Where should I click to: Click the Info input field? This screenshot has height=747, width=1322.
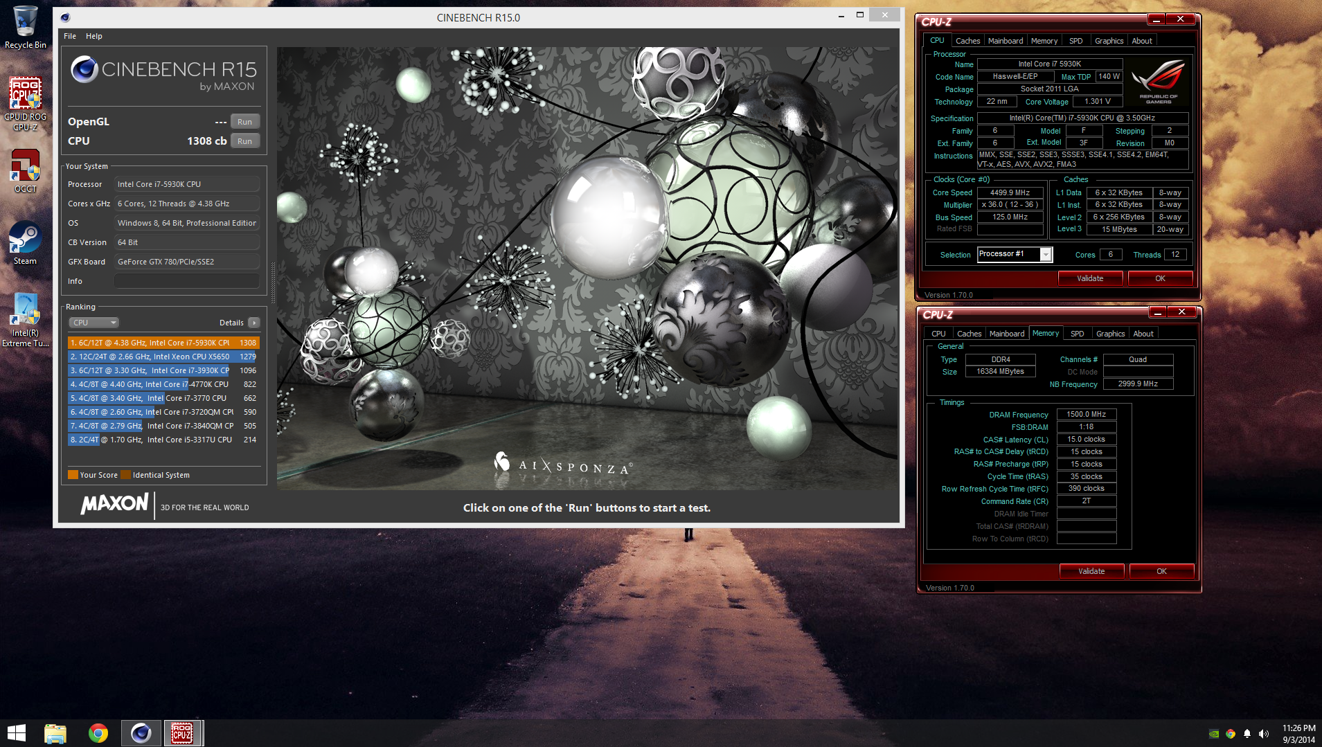click(187, 281)
